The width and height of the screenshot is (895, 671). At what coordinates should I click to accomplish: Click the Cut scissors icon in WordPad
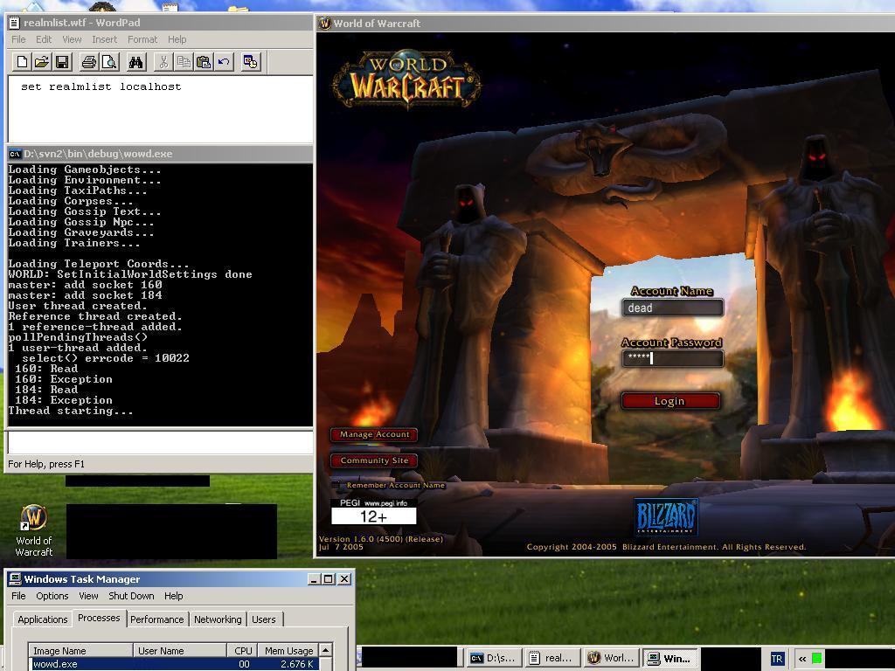(163, 62)
